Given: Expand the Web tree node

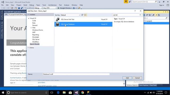Looking at the screenshot, I should [31, 28].
